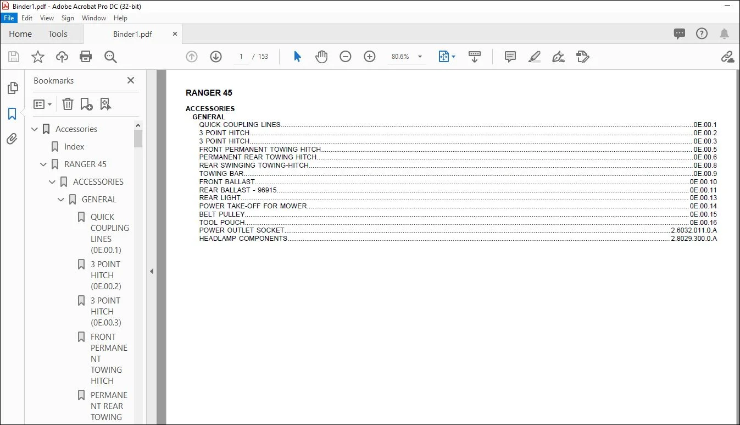Zoom out with the minus icon
Screen dimensions: 740x425
coord(346,57)
